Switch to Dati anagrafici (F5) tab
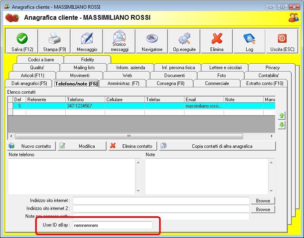304x238 pixels. tap(29, 83)
